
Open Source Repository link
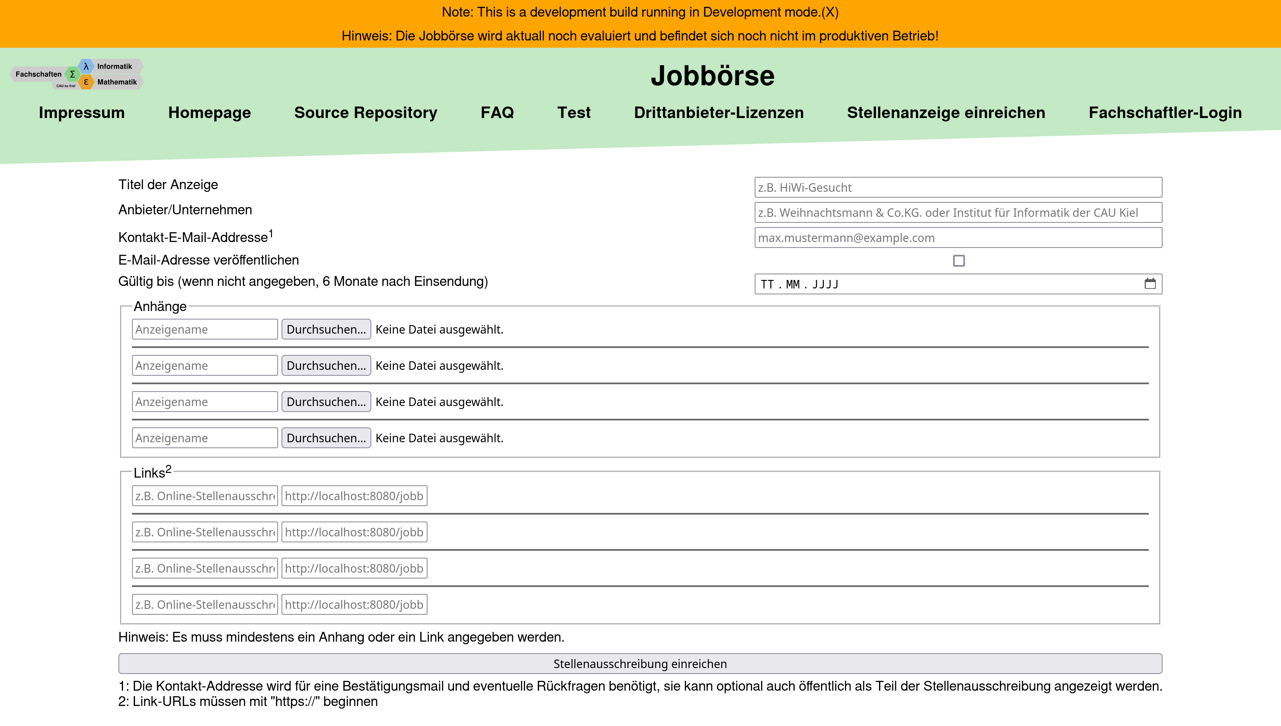[x=365, y=112]
